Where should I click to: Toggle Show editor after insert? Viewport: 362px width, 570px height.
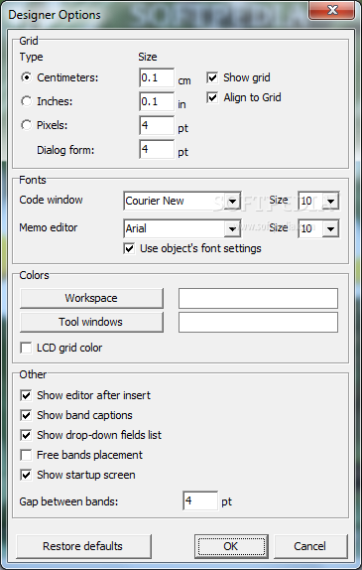coord(26,395)
